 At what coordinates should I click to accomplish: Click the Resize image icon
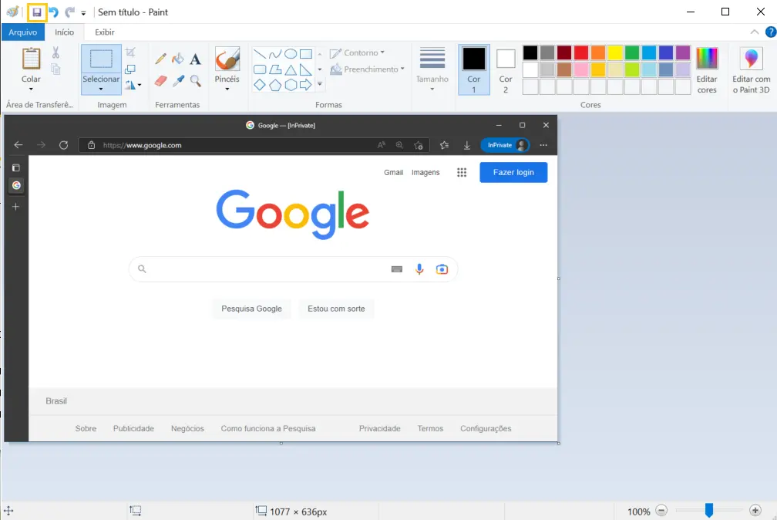pos(130,69)
